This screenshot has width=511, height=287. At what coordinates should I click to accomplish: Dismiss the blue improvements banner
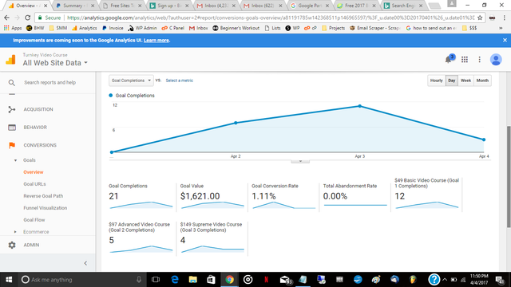tap(505, 40)
